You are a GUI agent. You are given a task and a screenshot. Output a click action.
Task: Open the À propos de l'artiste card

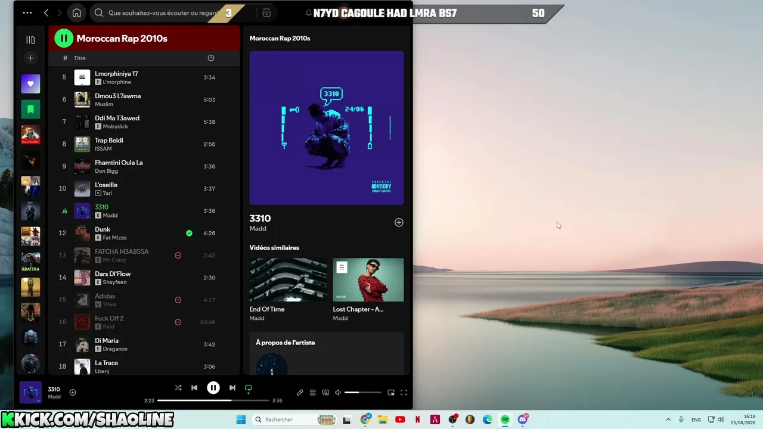327,354
